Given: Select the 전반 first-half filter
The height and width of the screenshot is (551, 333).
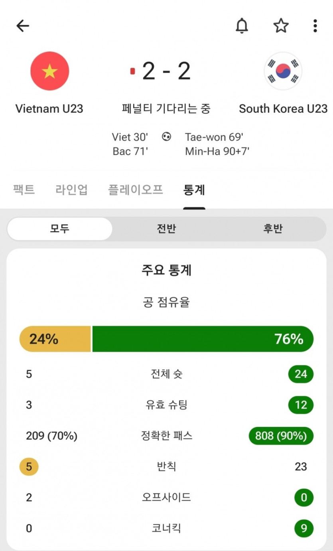Looking at the screenshot, I should coord(166,229).
